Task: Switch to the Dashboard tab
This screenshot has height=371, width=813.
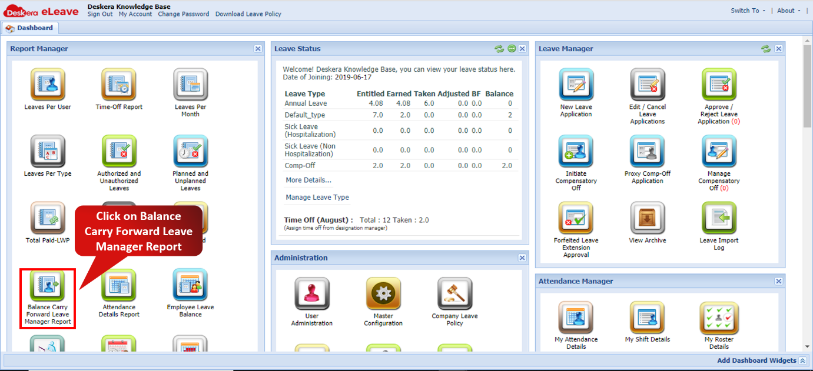Action: tap(30, 28)
